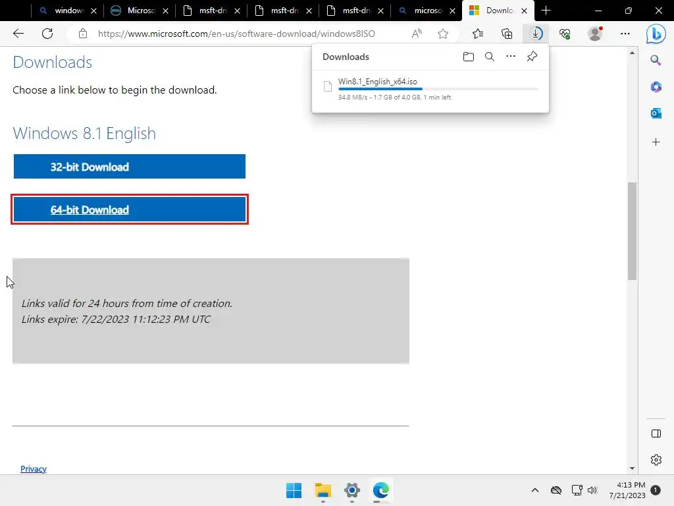This screenshot has width=674, height=506.
Task: Reload the page with the refresh icon
Action: (47, 34)
